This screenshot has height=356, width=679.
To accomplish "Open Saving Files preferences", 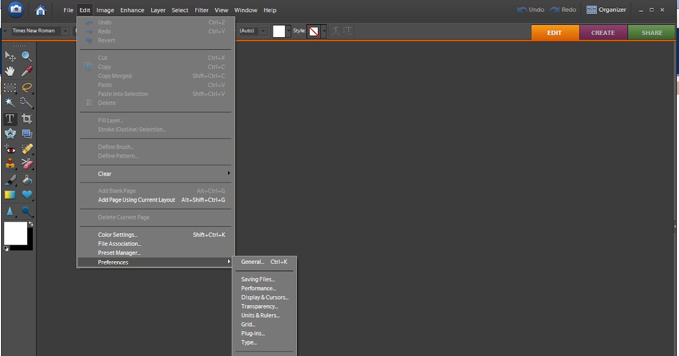I will 265,279.
